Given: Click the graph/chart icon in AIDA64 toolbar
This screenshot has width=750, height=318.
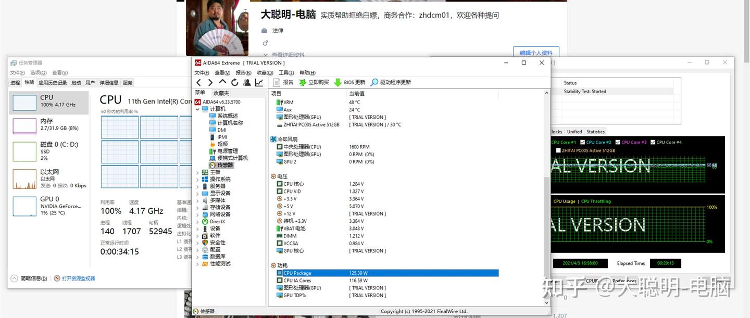Looking at the screenshot, I should (259, 82).
